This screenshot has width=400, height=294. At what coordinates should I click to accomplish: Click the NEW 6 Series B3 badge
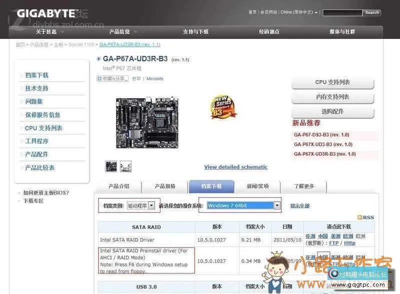pyautogui.click(x=222, y=107)
